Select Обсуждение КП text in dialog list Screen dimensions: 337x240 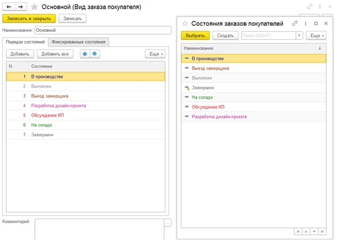(208, 107)
